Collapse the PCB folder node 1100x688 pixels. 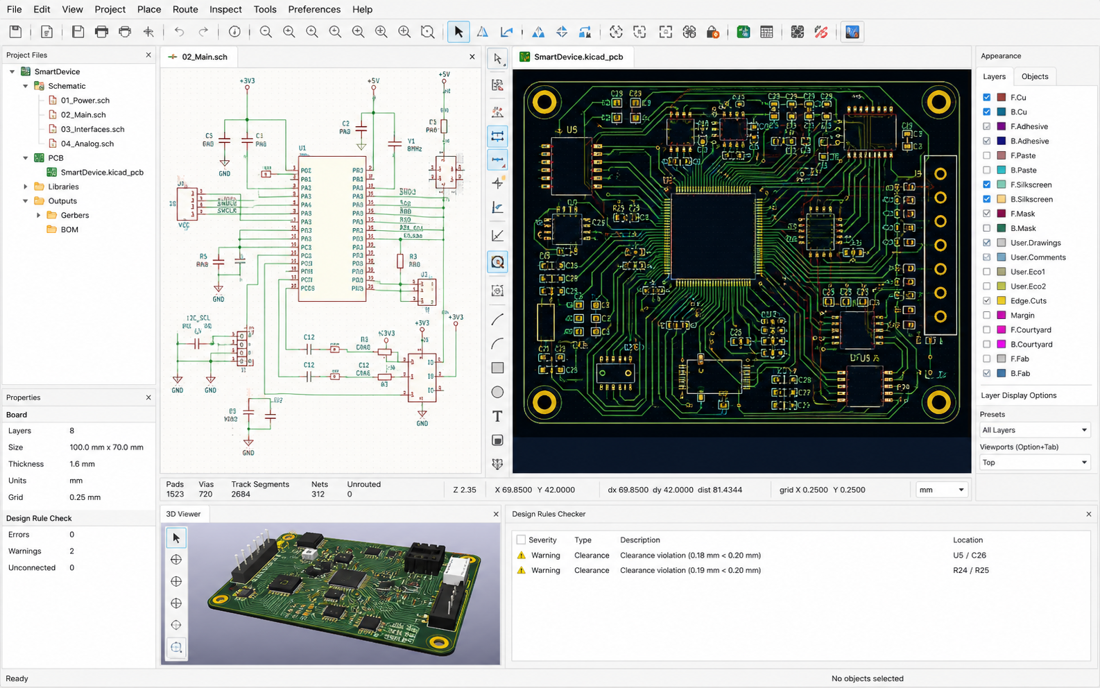(x=26, y=158)
